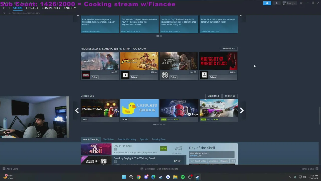This screenshot has height=181, width=321.
Task: Click the Ubisoft swirl logo
Action: [x=165, y=75]
